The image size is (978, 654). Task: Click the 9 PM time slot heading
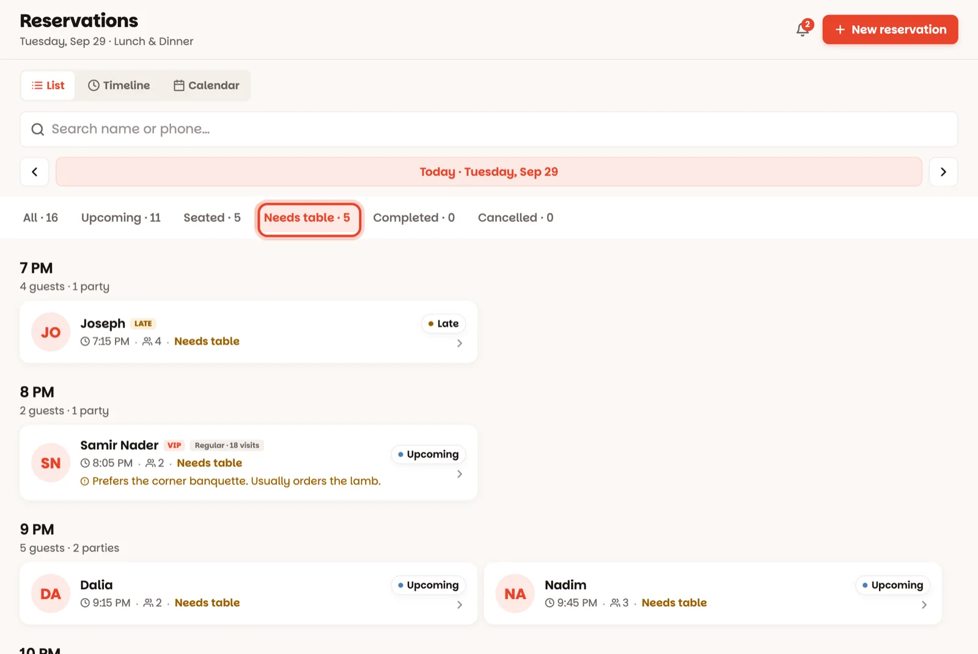click(x=37, y=529)
